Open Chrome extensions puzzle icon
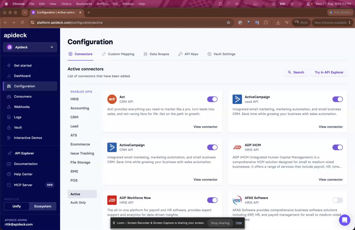The height and width of the screenshot is (230, 355). [265, 23]
